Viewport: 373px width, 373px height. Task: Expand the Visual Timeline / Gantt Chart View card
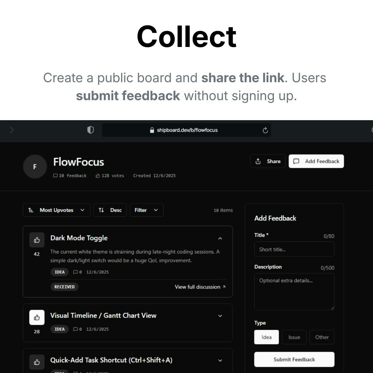220,316
